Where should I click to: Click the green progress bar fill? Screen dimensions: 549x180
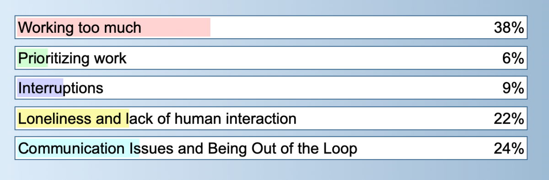tap(32, 58)
